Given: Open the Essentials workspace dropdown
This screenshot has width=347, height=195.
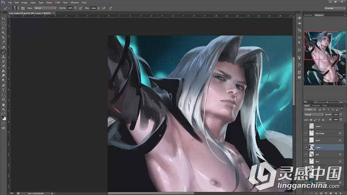Looking at the screenshot, I should coord(335,8).
